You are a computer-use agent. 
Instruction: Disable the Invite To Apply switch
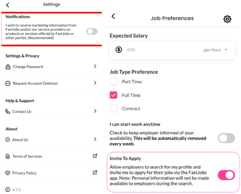pos(226,175)
